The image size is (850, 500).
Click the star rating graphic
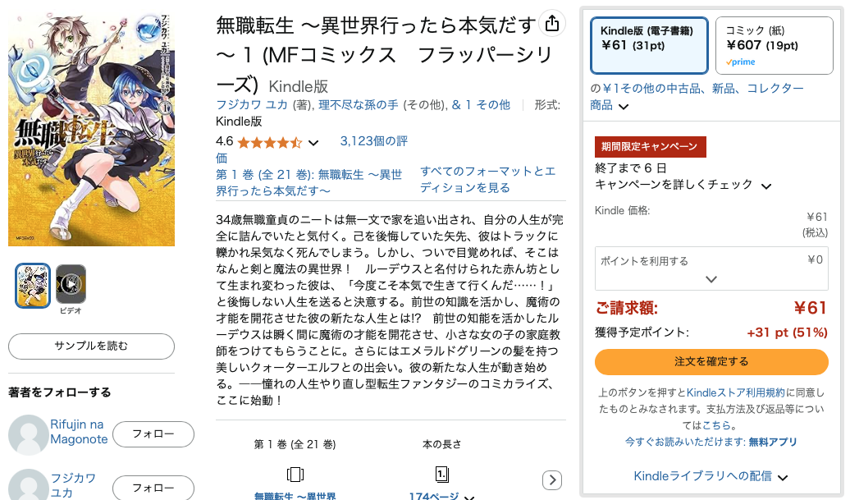(x=269, y=143)
